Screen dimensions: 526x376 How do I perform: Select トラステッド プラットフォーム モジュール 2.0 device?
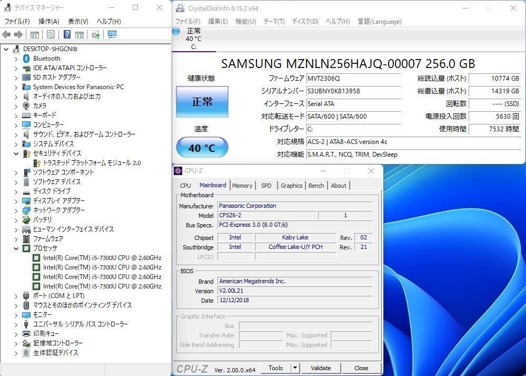click(x=92, y=163)
